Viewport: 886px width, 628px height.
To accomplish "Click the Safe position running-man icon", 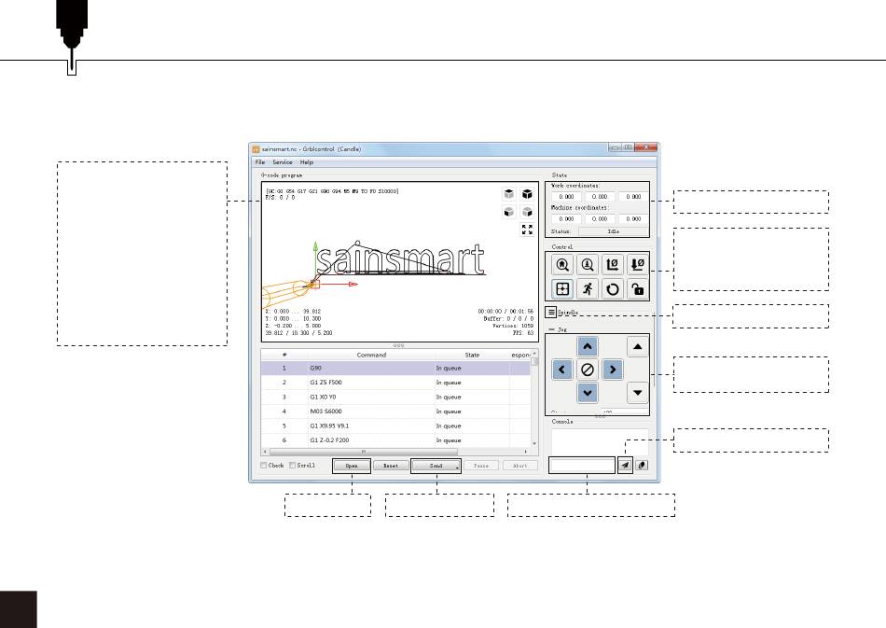I will (x=589, y=288).
